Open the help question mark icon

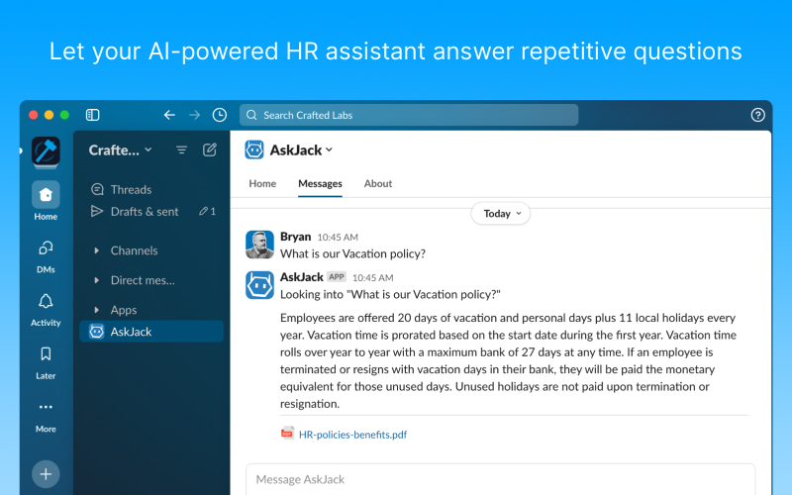click(757, 115)
